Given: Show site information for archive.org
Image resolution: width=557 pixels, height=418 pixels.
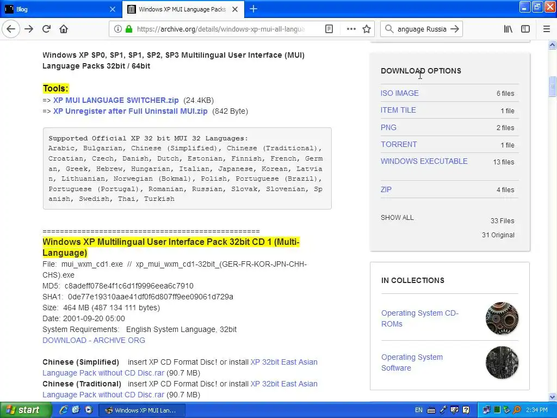Looking at the screenshot, I should pos(117,29).
